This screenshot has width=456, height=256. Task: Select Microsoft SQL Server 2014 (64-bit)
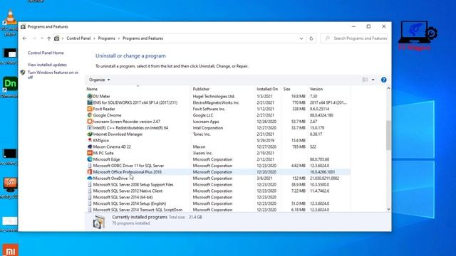[x=123, y=198]
